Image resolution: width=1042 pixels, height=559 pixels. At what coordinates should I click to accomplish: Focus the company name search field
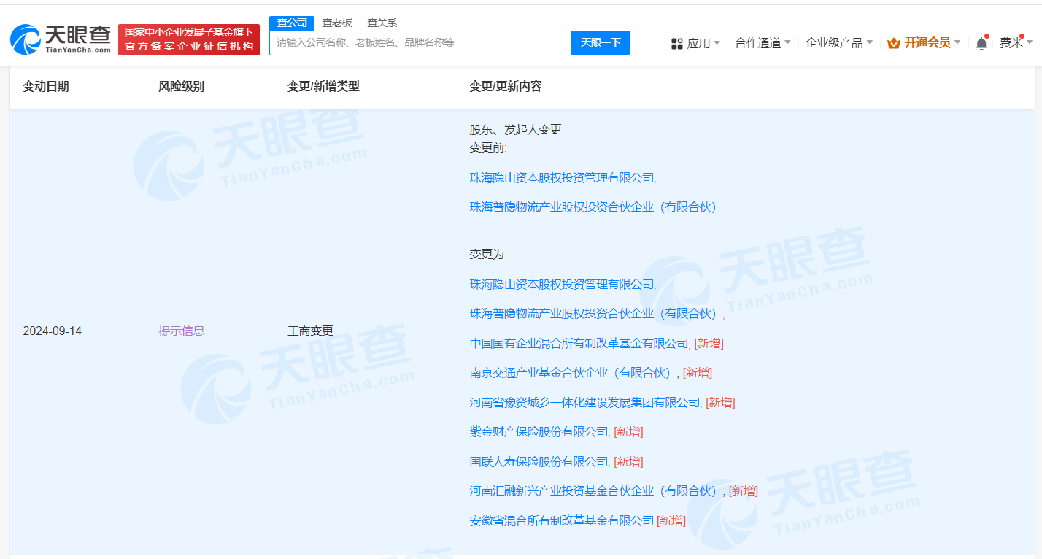coord(420,42)
